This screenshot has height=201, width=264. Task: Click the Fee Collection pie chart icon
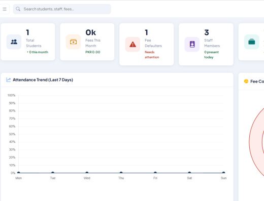click(246, 82)
